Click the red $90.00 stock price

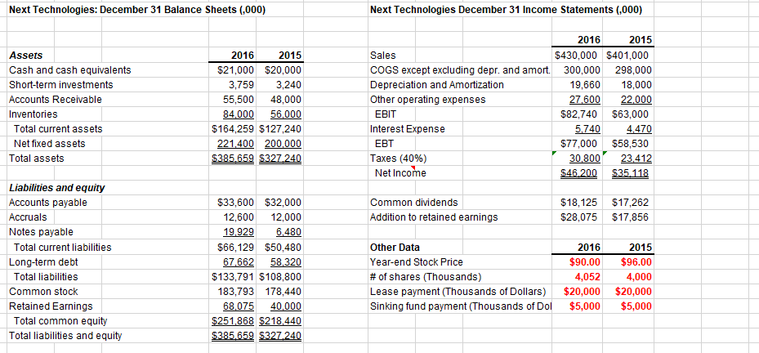[586, 262]
